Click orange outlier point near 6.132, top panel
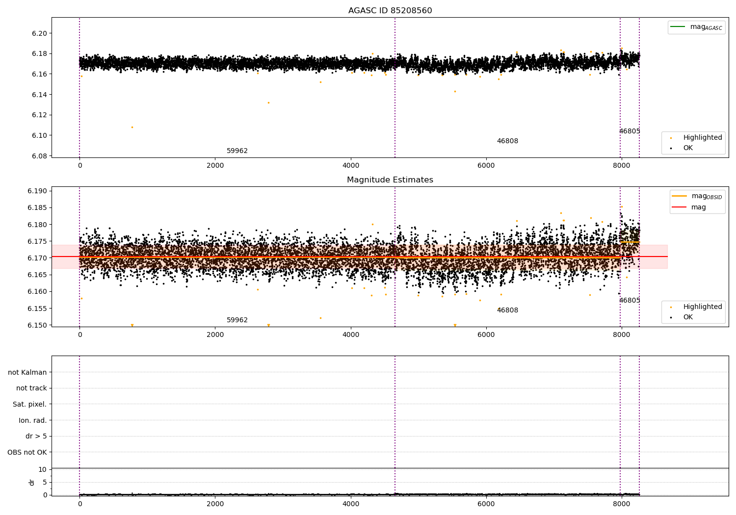The width and height of the screenshot is (736, 515). [x=268, y=103]
